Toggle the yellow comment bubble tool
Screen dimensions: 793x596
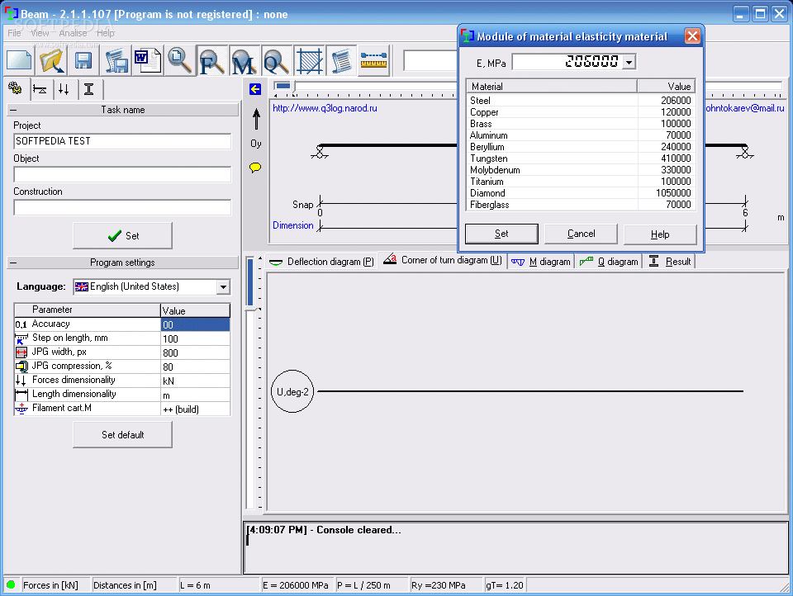click(x=254, y=167)
